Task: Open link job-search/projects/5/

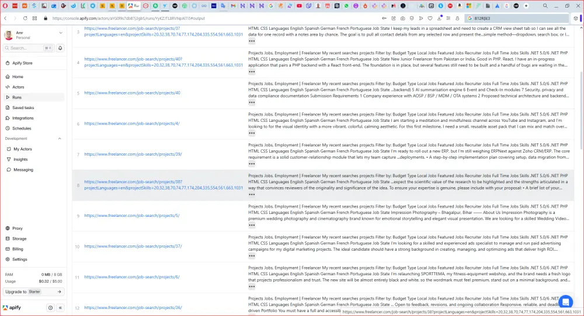Action: [x=132, y=216]
